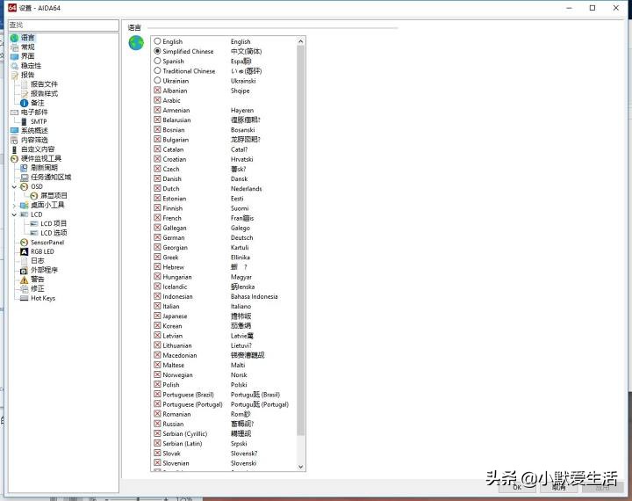The height and width of the screenshot is (501, 632).
Task: Open the LCD 项目 tree entry
Action: 54,223
